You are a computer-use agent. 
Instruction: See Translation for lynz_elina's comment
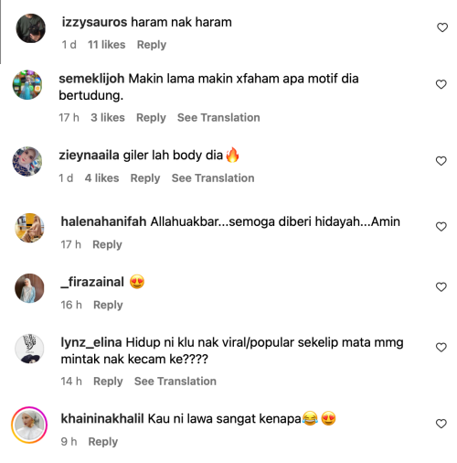point(175,382)
